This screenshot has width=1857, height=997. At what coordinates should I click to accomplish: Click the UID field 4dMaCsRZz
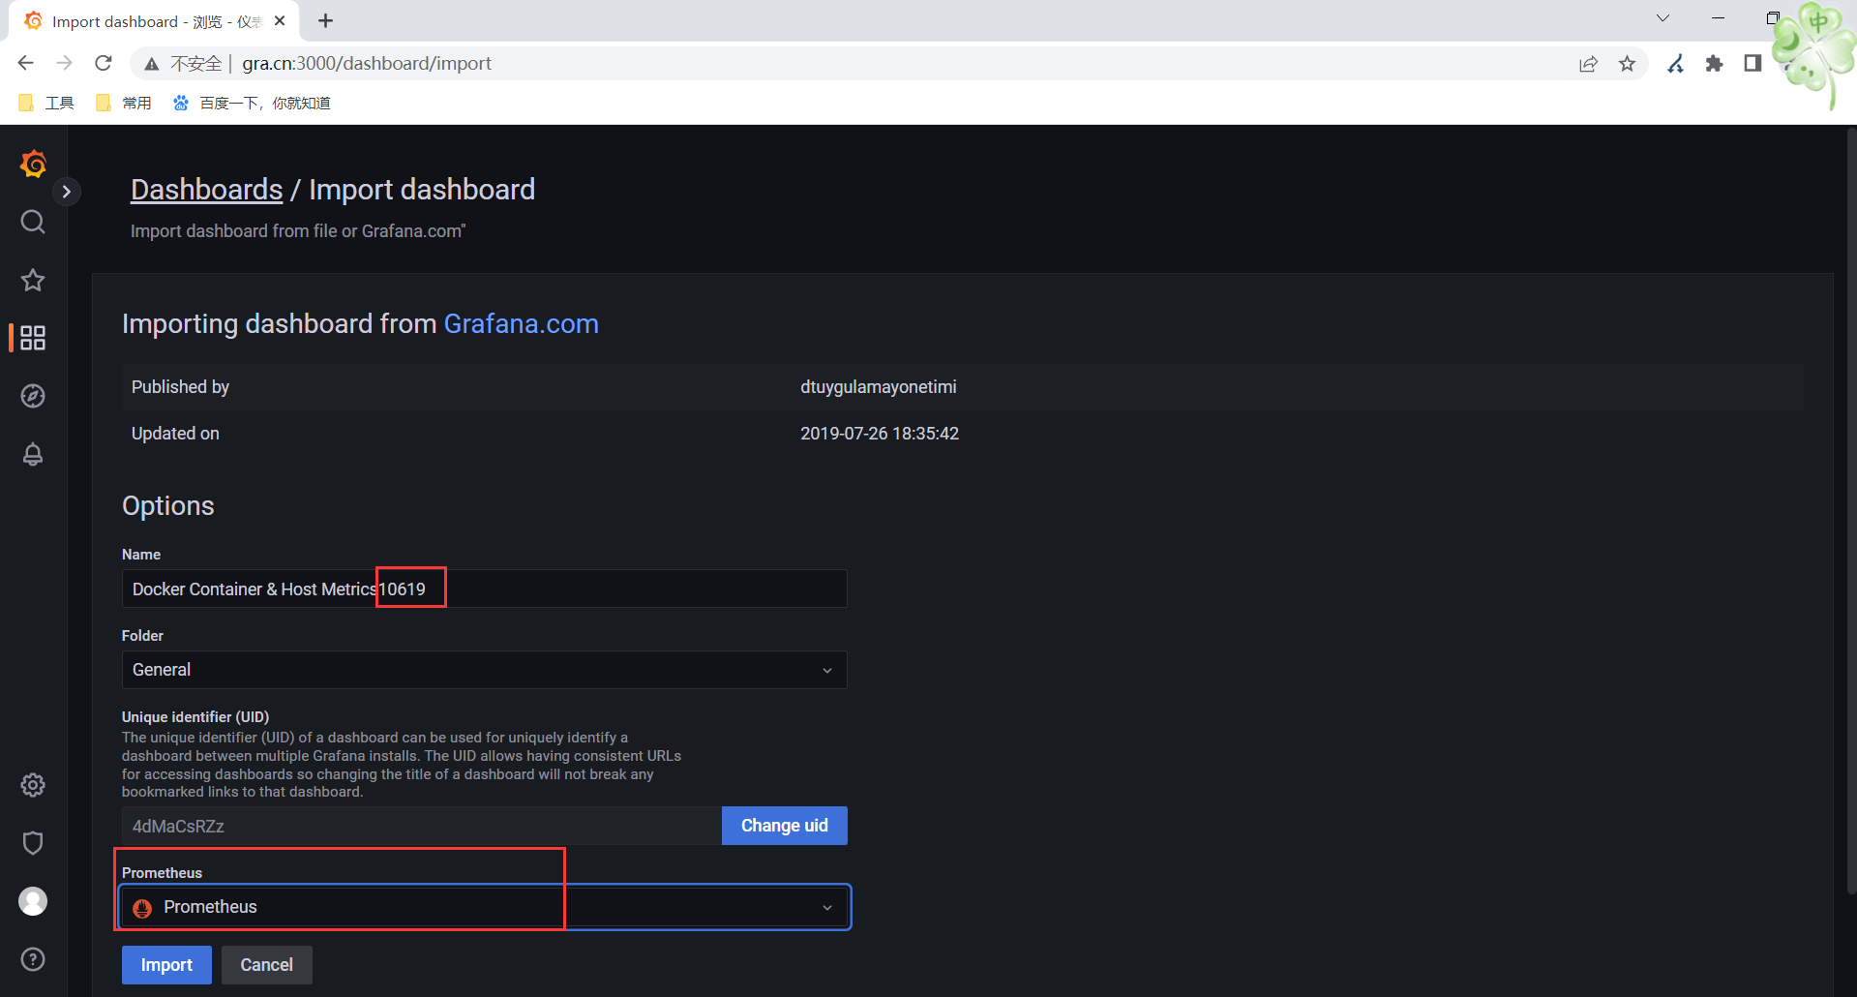pyautogui.click(x=421, y=826)
